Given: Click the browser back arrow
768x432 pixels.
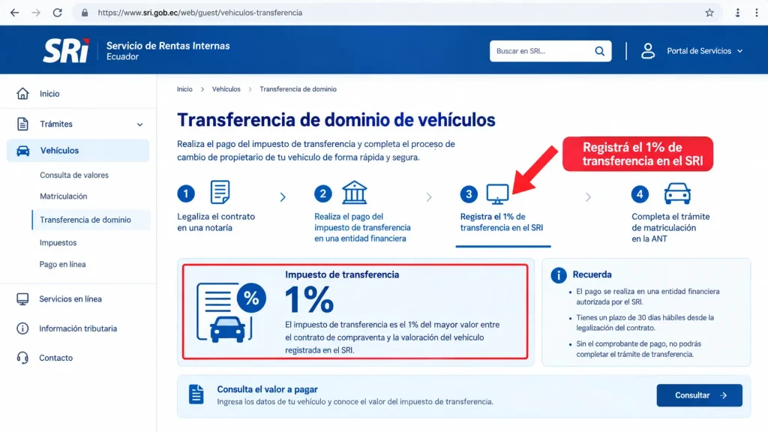Looking at the screenshot, I should pos(15,13).
